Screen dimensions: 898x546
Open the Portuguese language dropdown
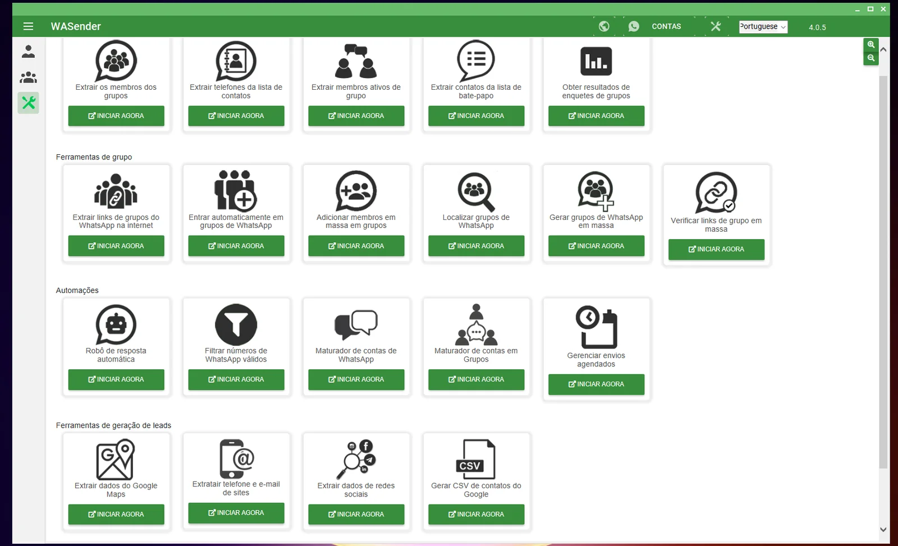(763, 27)
